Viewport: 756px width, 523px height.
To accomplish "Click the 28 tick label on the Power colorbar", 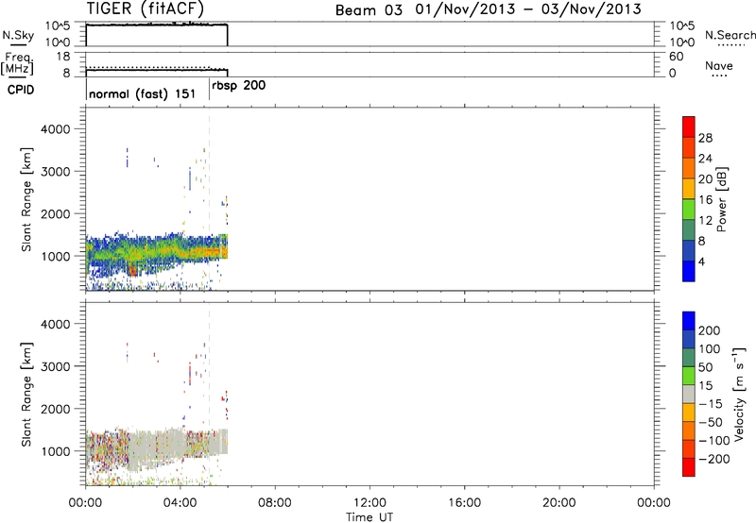I will click(705, 138).
